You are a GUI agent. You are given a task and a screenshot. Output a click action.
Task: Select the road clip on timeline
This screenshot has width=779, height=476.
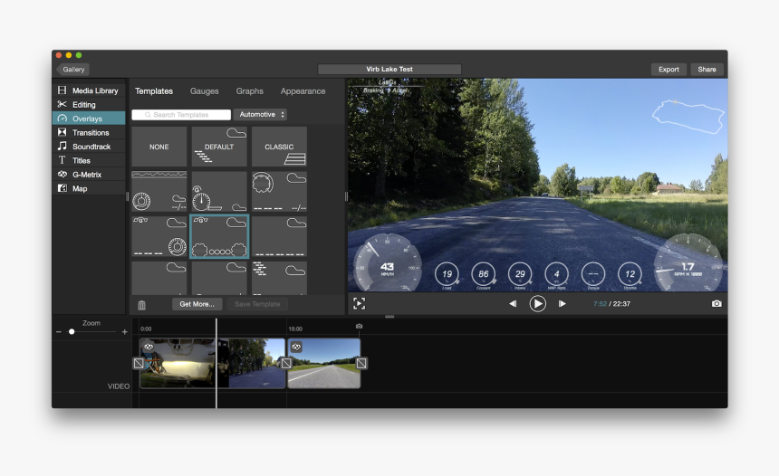tap(324, 363)
